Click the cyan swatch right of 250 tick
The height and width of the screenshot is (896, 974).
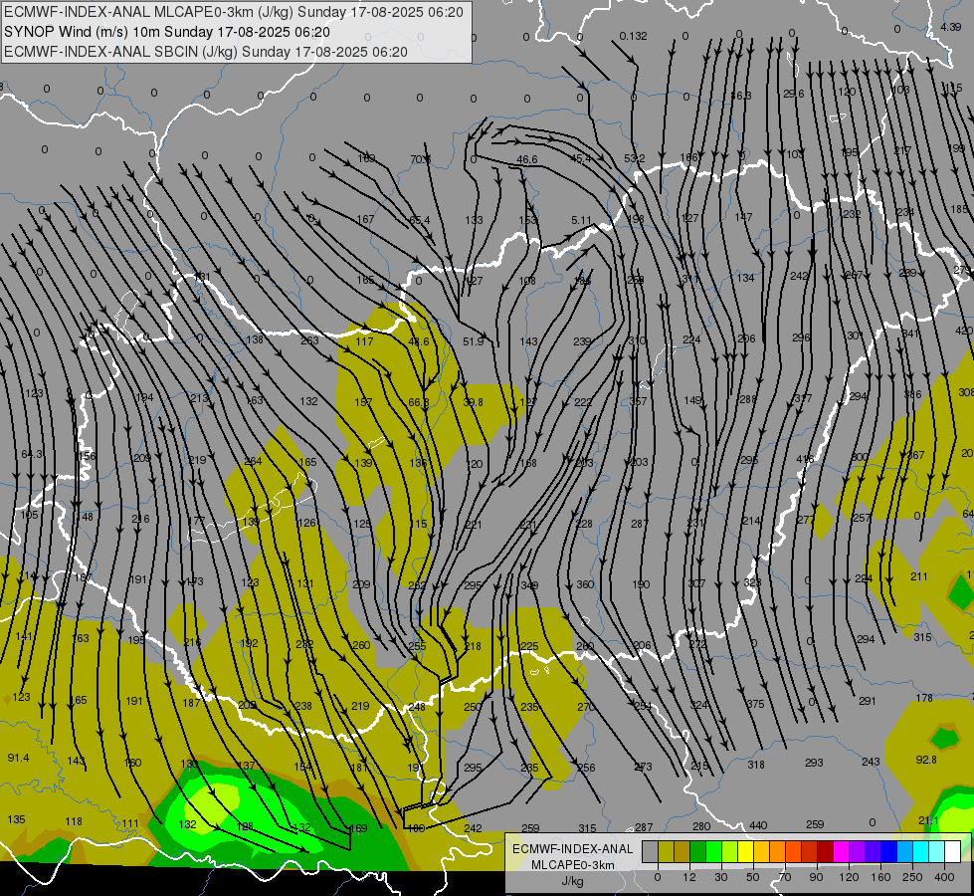tap(920, 851)
